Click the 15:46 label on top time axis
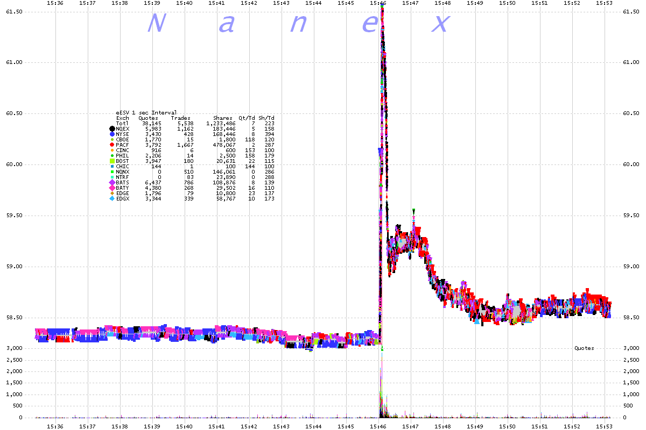The height and width of the screenshot is (430, 646). point(379,3)
